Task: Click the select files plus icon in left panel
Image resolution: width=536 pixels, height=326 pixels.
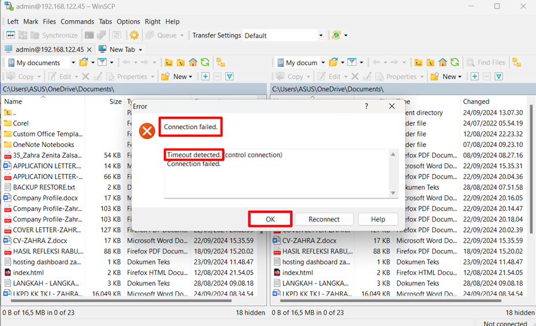Action: click(205, 77)
